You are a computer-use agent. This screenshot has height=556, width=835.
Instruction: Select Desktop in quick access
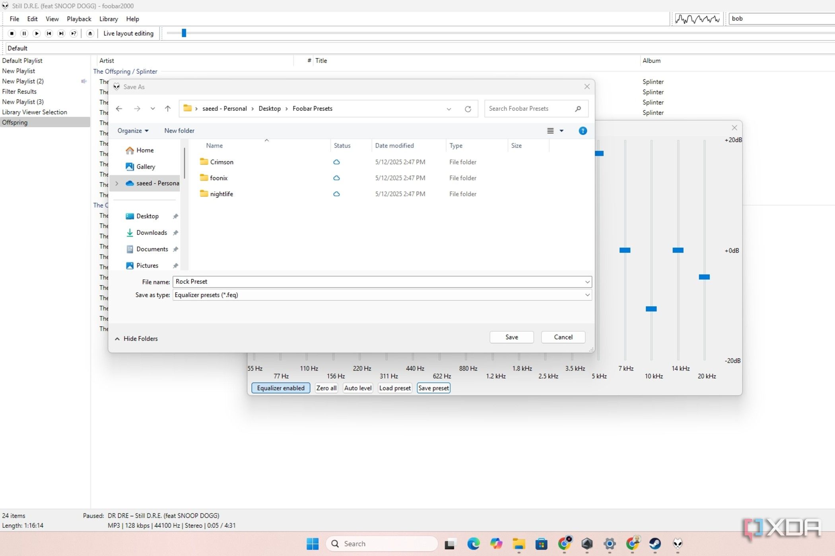tap(147, 216)
